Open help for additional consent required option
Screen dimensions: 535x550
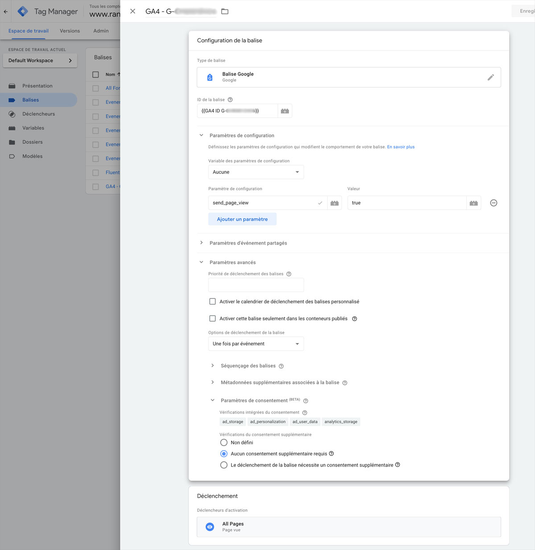[398, 465]
